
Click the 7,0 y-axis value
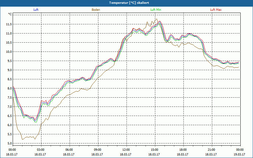click(9, 107)
